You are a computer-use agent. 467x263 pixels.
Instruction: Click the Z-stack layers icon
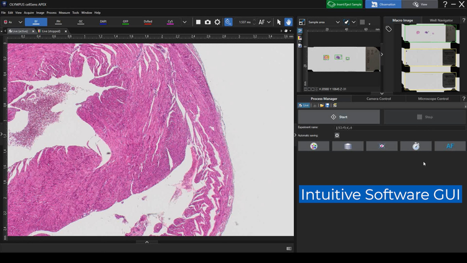click(x=347, y=146)
